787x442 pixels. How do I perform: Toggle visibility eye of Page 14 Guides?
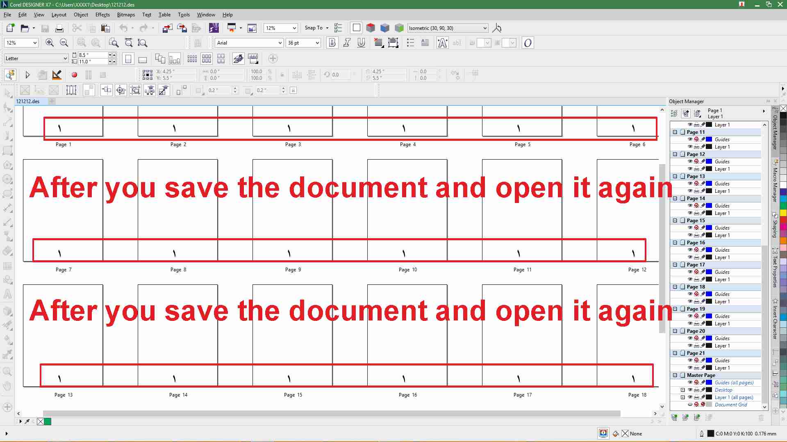click(690, 206)
